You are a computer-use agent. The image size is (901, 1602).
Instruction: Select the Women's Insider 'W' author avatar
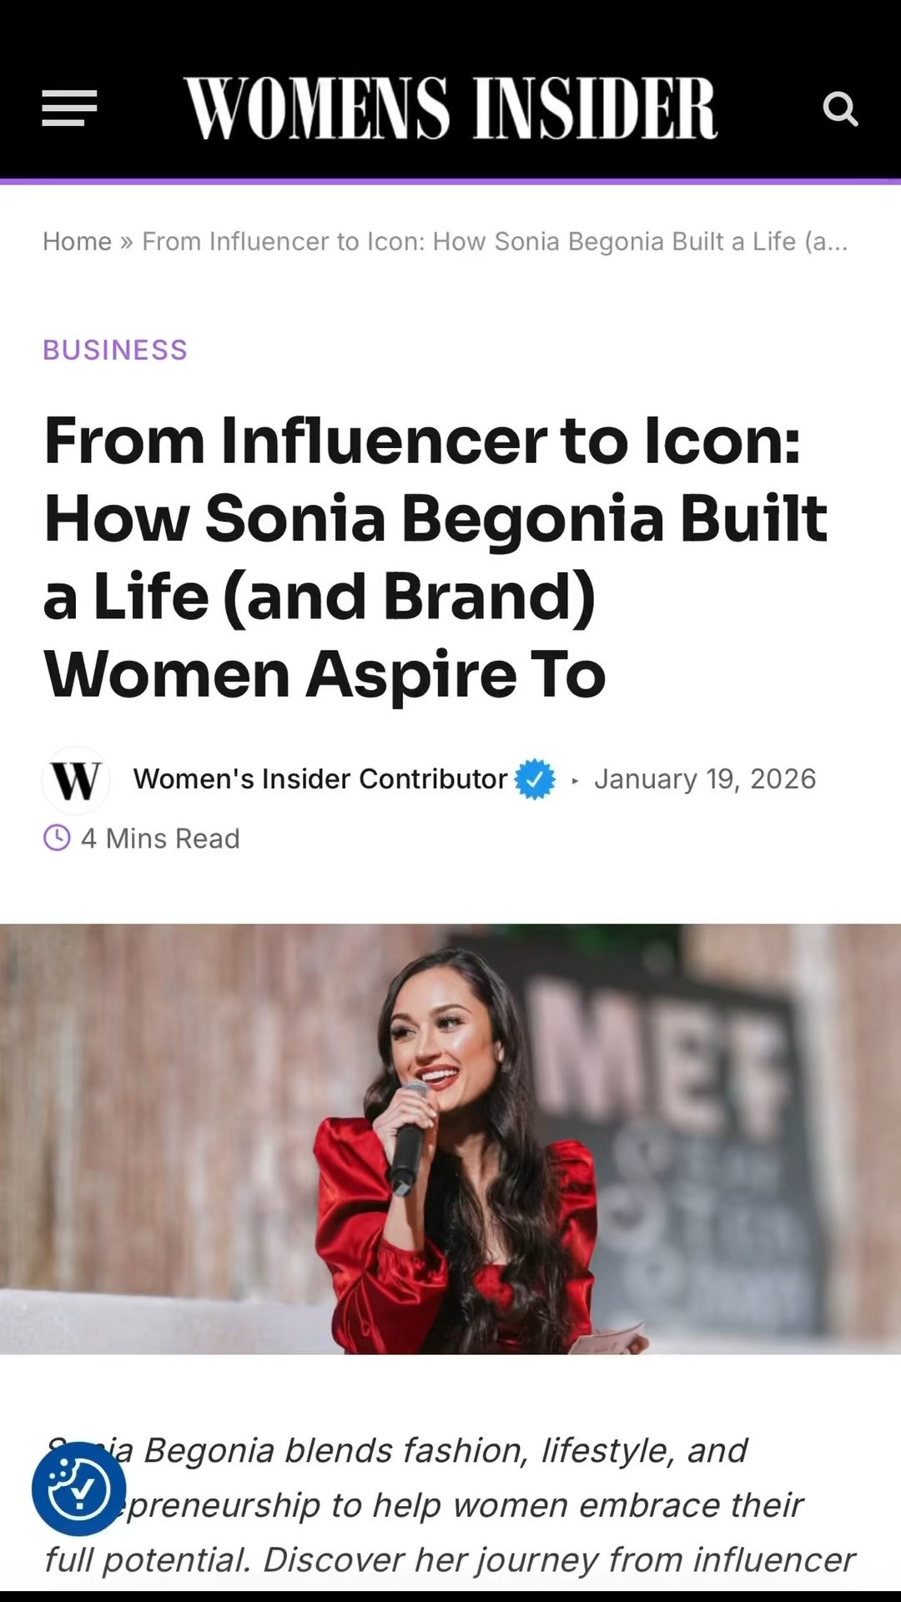point(75,781)
